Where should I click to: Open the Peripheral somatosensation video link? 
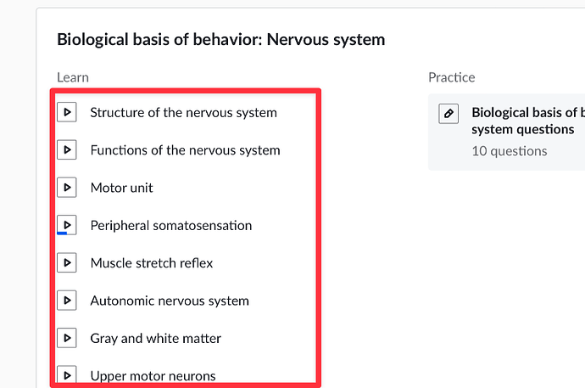[x=170, y=225]
